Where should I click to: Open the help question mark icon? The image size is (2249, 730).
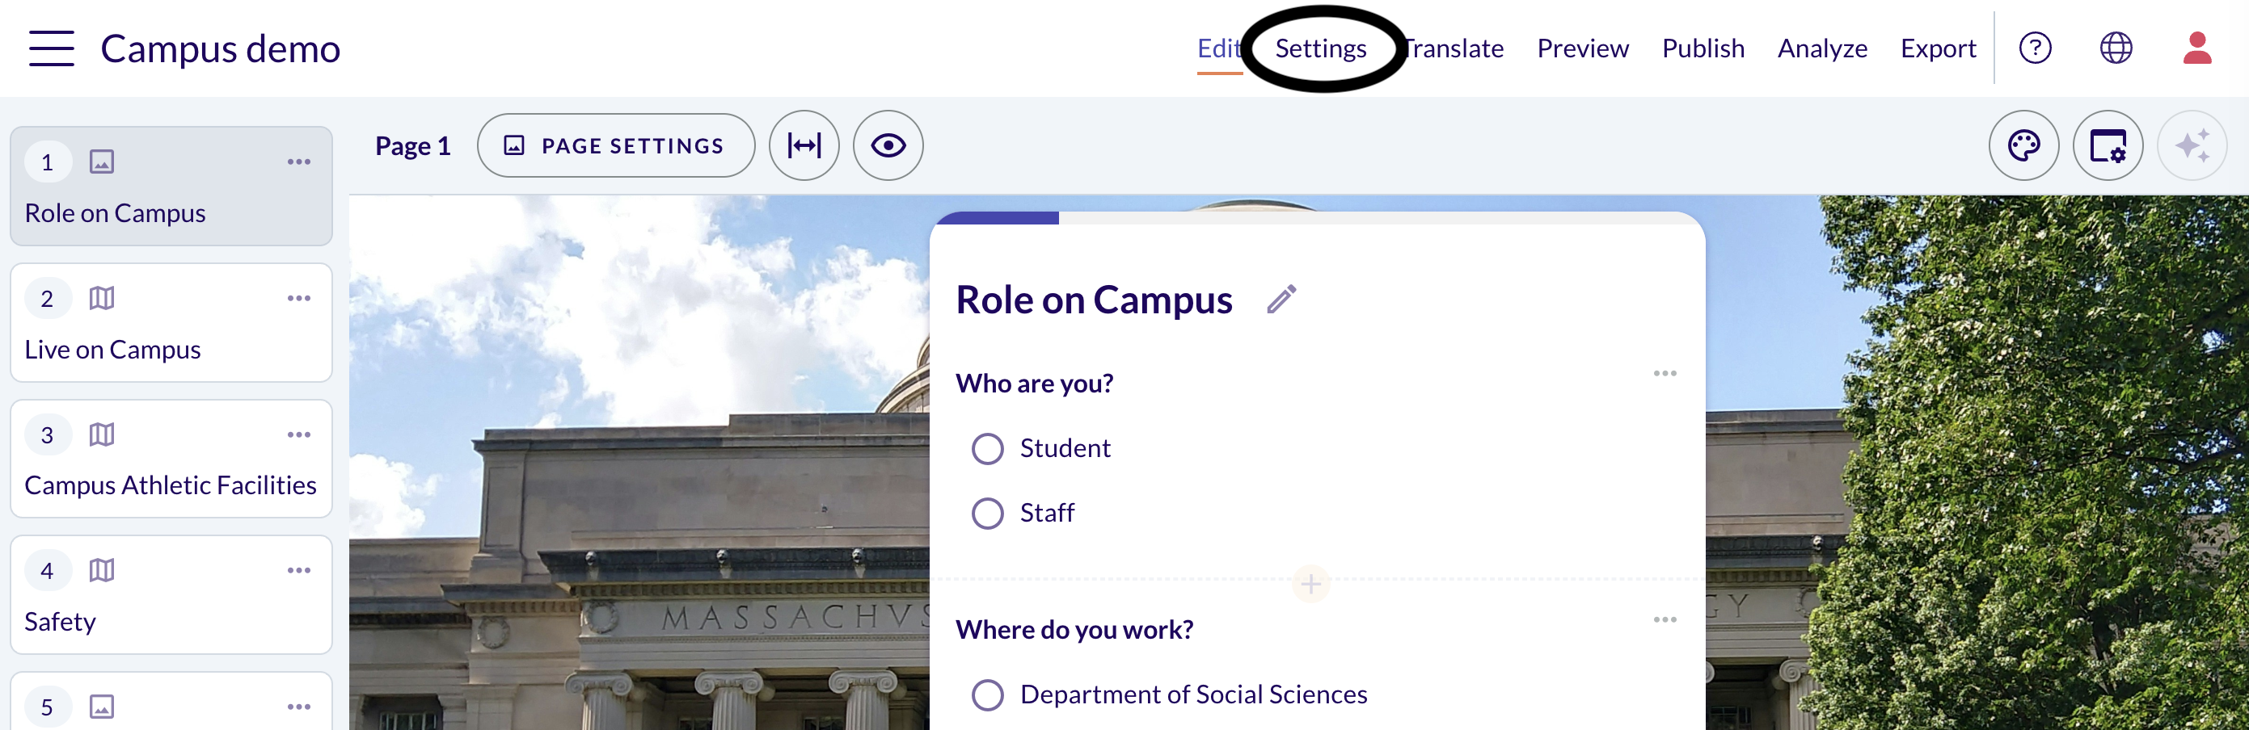tap(2035, 48)
